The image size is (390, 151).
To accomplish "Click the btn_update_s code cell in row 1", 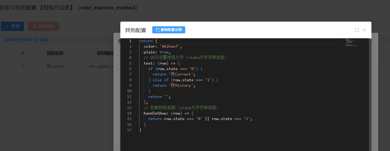I will tap(101, 66).
